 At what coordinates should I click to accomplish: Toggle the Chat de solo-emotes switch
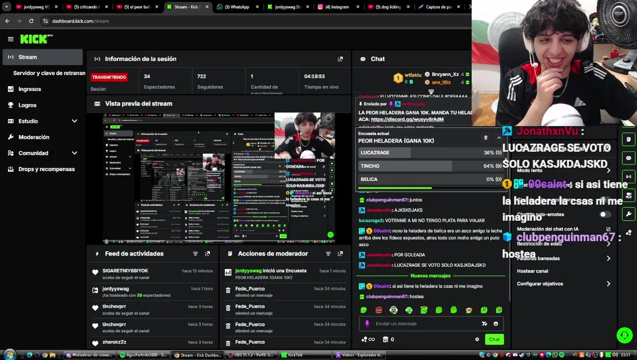605,214
